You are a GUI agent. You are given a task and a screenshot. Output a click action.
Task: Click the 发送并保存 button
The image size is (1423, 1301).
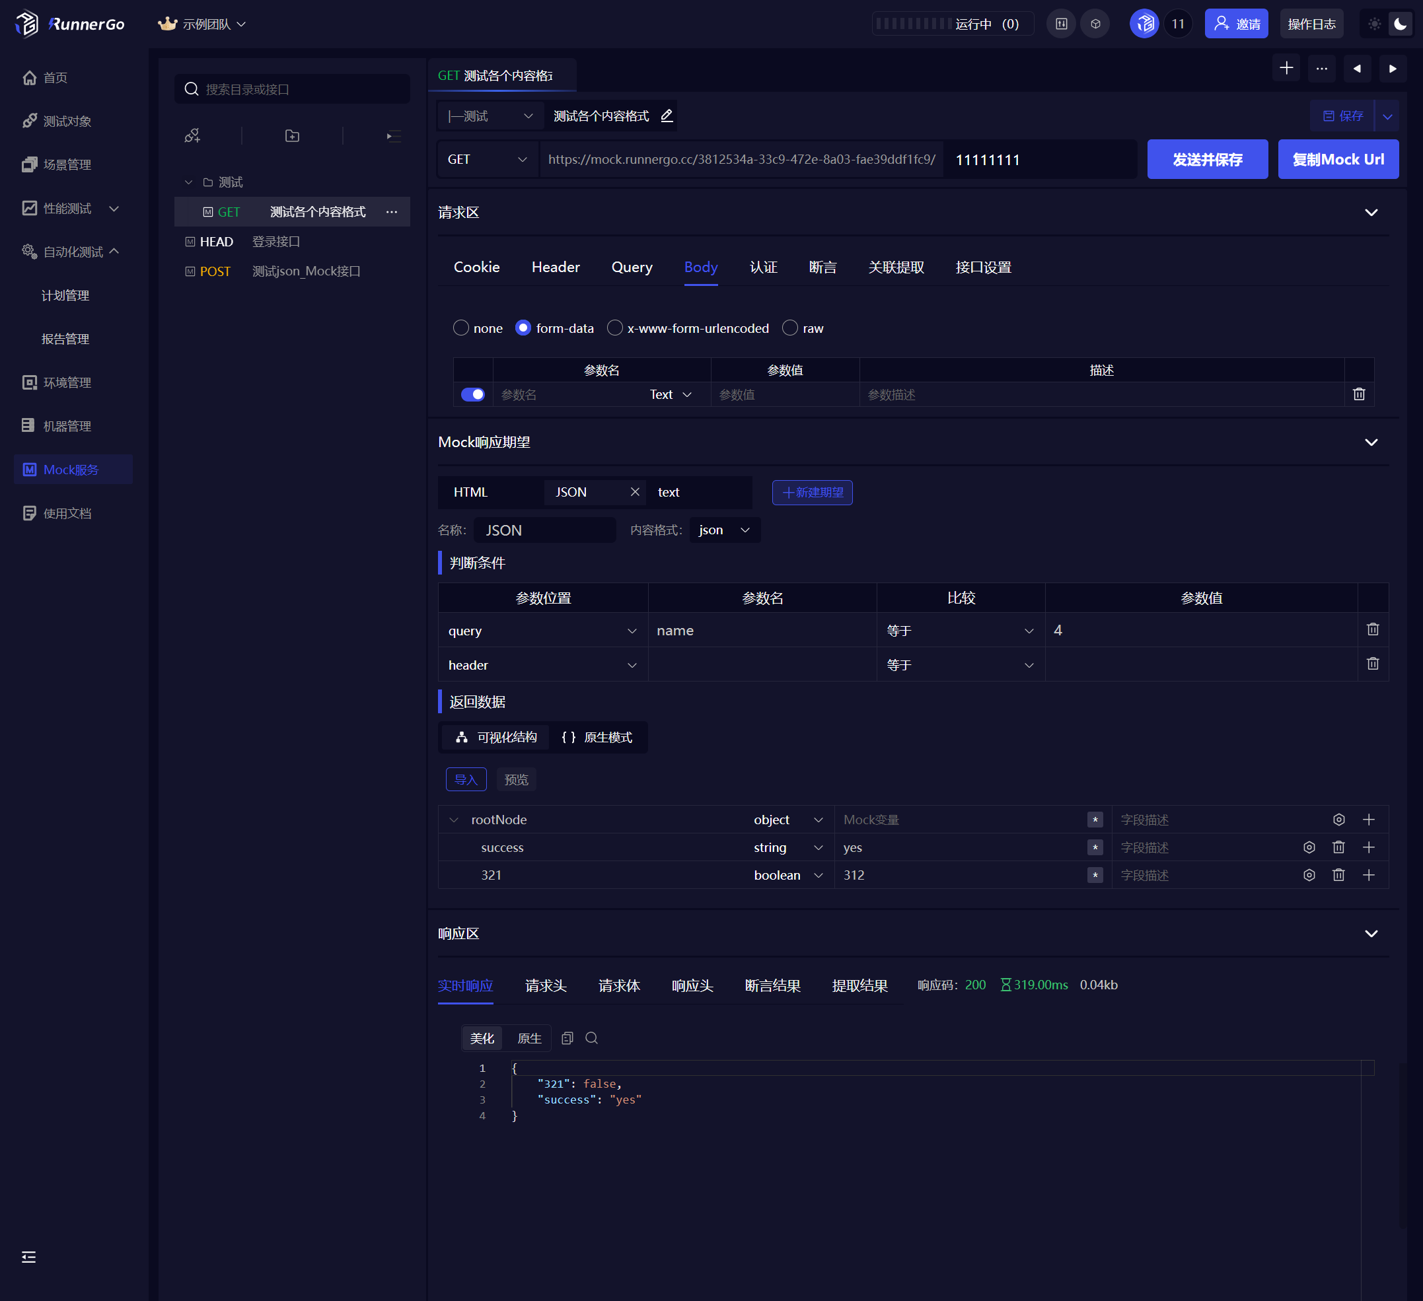click(1207, 159)
